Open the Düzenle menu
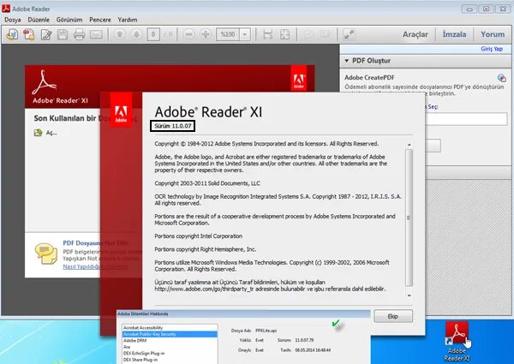The image size is (514, 364). click(x=39, y=20)
